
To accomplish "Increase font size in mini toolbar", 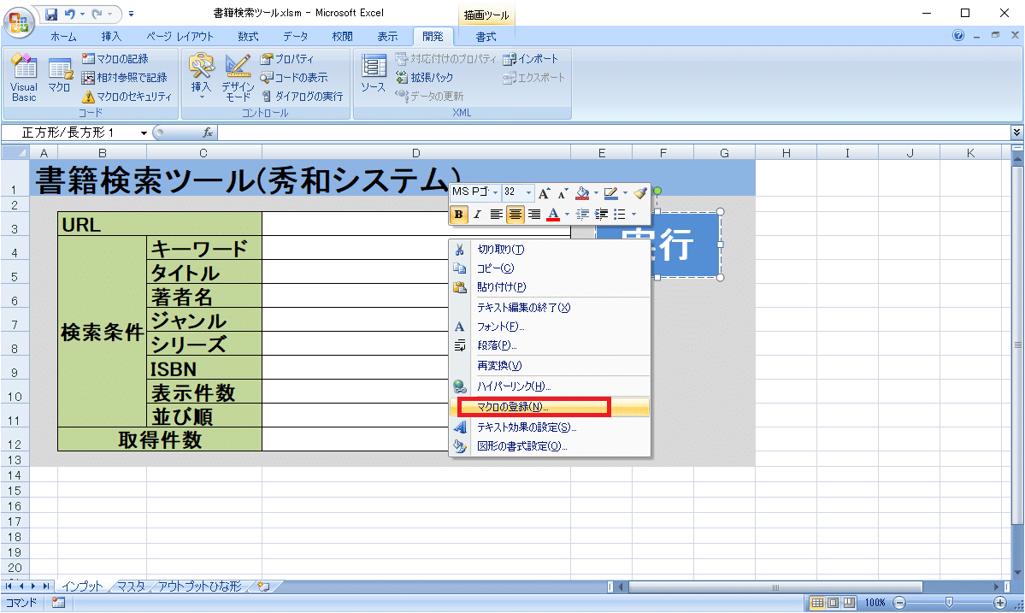I will 544,192.
